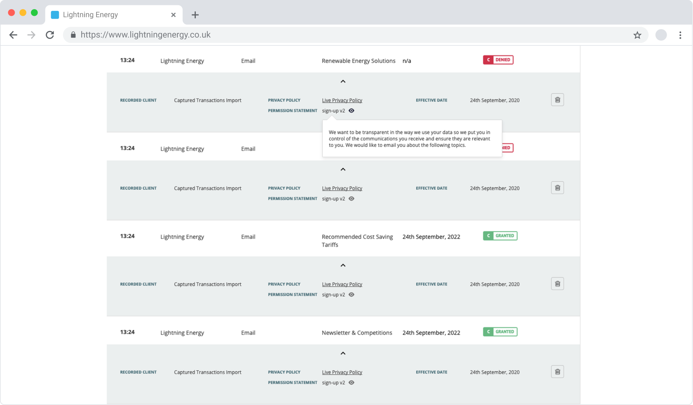Show sign-up v2 statement under Newsletter & Competitions

(x=351, y=382)
